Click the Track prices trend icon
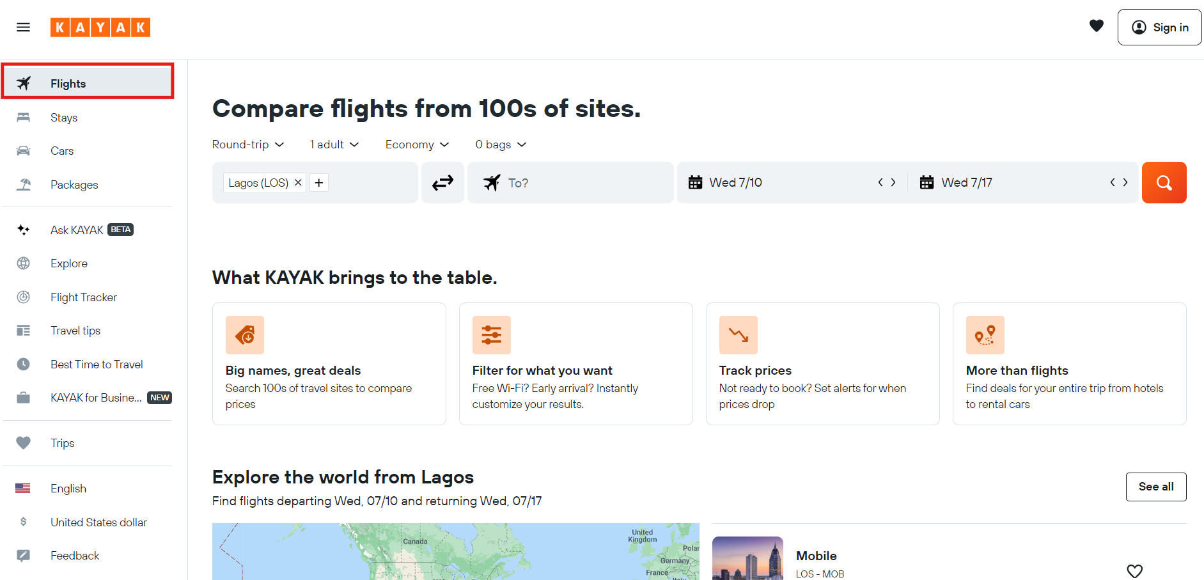This screenshot has width=1204, height=580. (739, 335)
